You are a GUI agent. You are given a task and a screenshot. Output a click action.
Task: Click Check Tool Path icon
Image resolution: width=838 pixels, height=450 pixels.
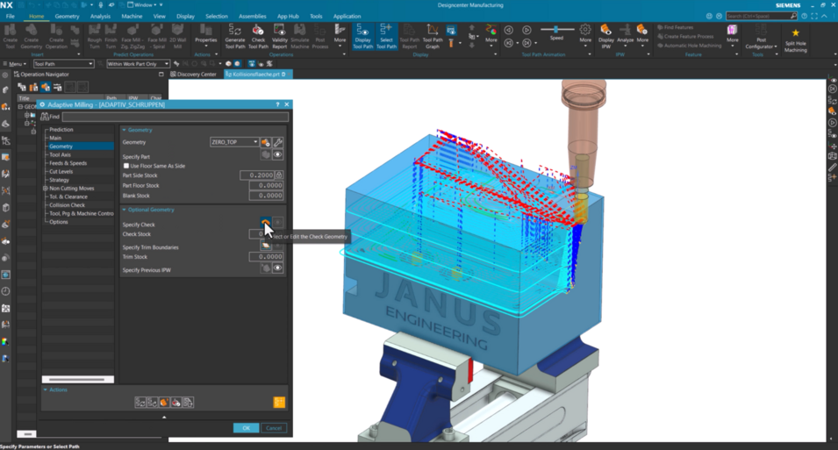tap(258, 36)
